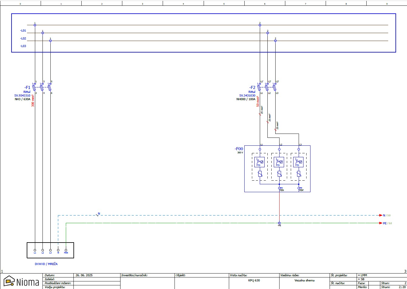Select the PEN terminal circle on -F00
Screen dimensions: 407x289
coord(279,188)
